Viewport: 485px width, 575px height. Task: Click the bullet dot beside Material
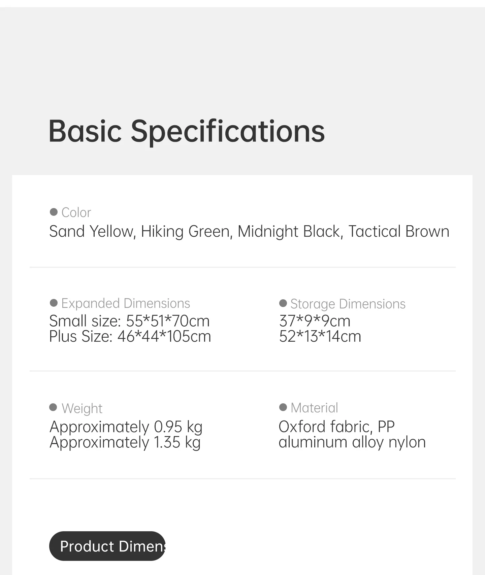(283, 407)
